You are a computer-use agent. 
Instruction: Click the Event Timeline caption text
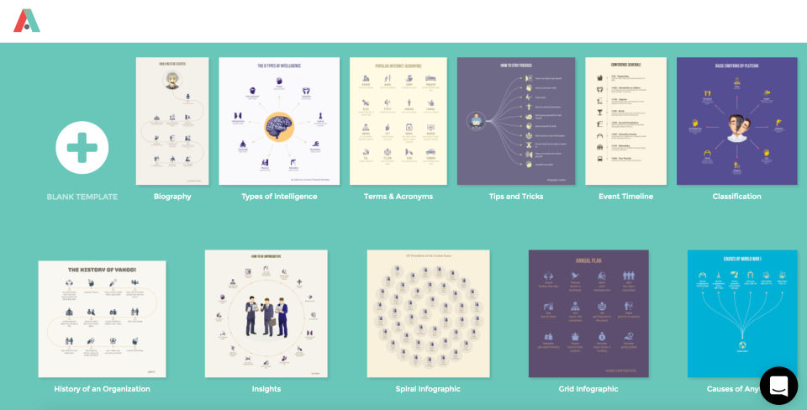(625, 197)
